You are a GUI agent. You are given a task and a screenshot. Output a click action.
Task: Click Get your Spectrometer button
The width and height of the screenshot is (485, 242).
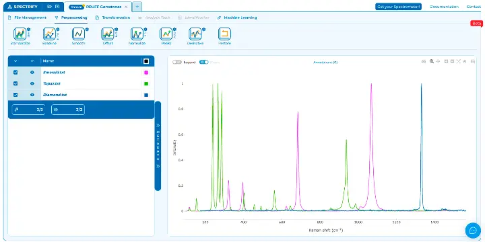tap(398, 7)
